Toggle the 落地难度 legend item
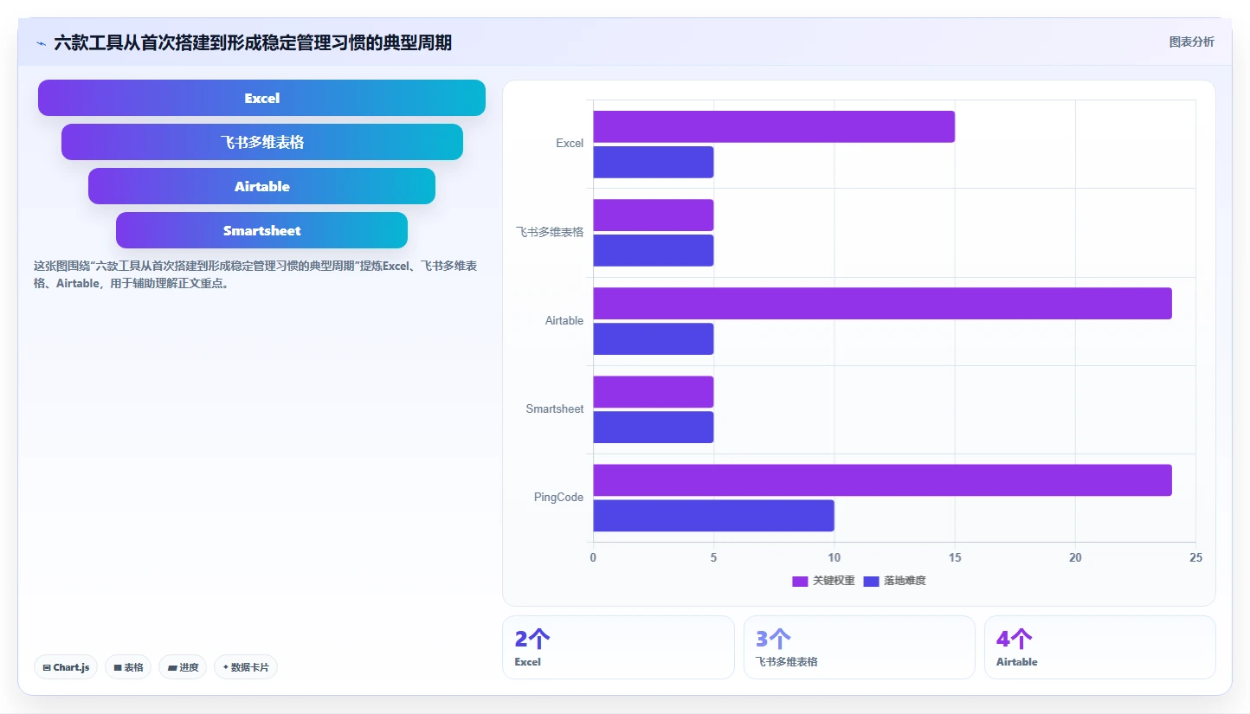1250x714 pixels. pyautogui.click(x=894, y=581)
